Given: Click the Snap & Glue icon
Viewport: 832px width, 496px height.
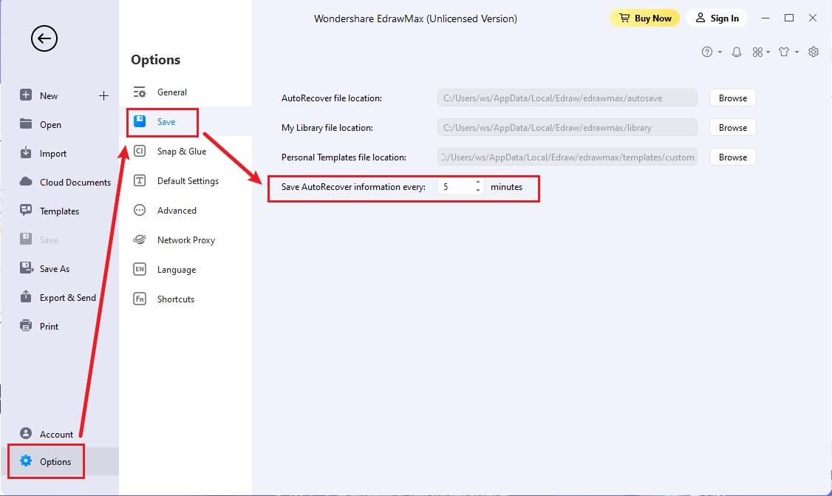Looking at the screenshot, I should pyautogui.click(x=139, y=151).
